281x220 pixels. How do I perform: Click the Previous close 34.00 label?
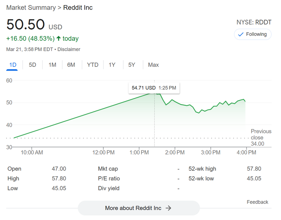(261, 138)
